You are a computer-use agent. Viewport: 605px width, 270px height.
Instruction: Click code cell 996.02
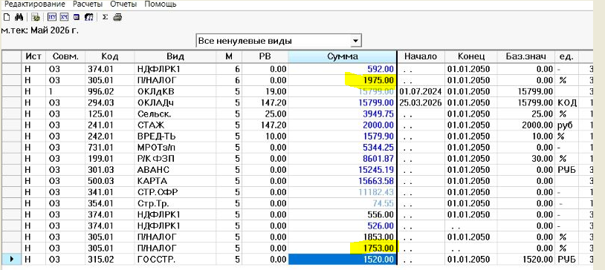tap(109, 92)
